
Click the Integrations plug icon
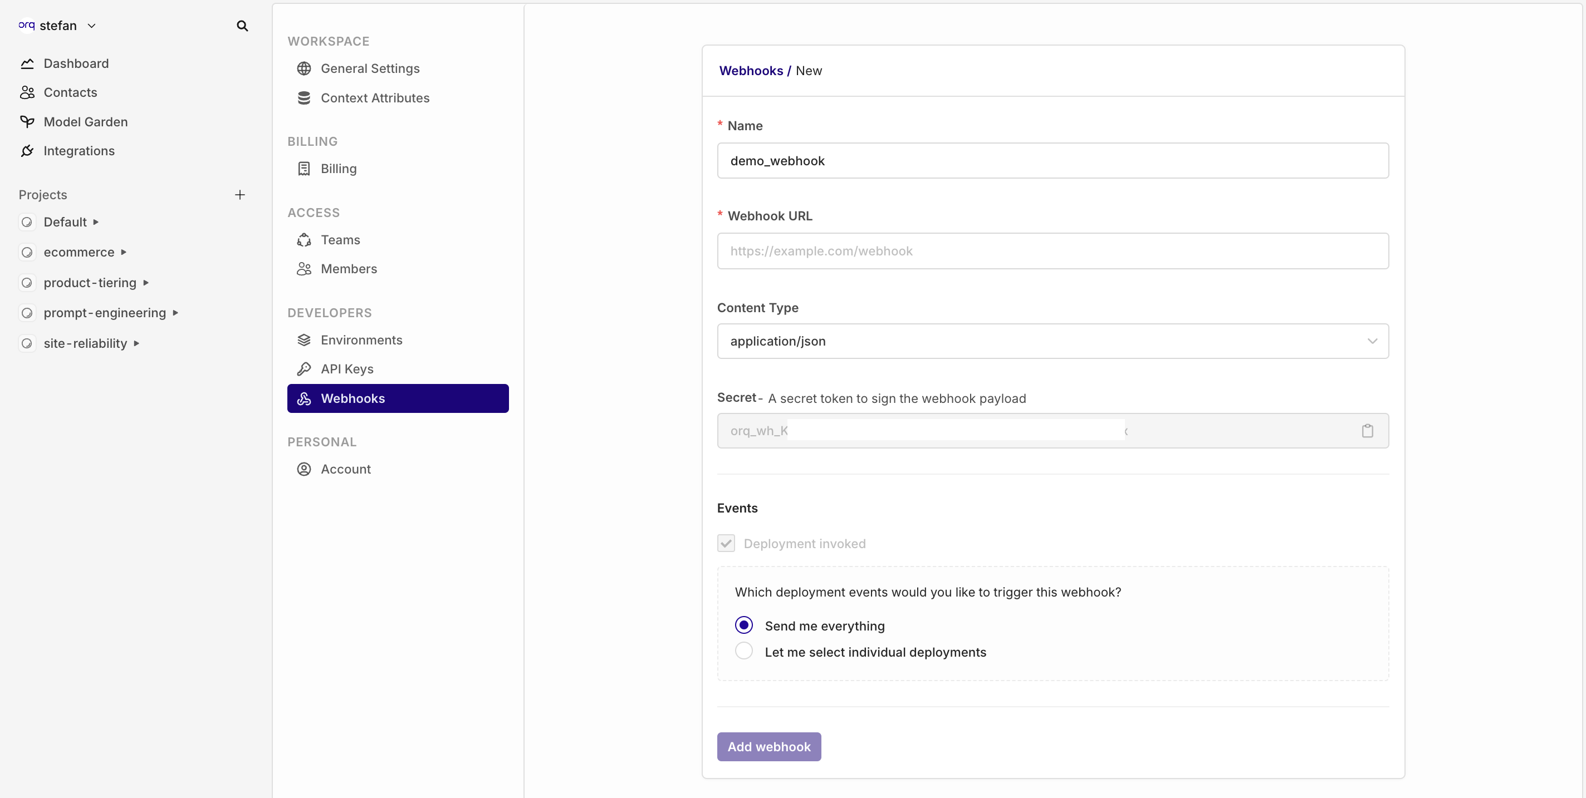point(27,151)
